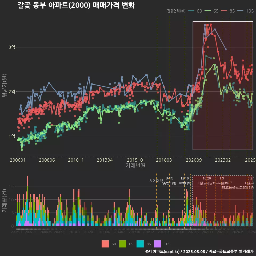
Task: Click the purple 105 swatch in bottom legend
Action: click(x=158, y=244)
